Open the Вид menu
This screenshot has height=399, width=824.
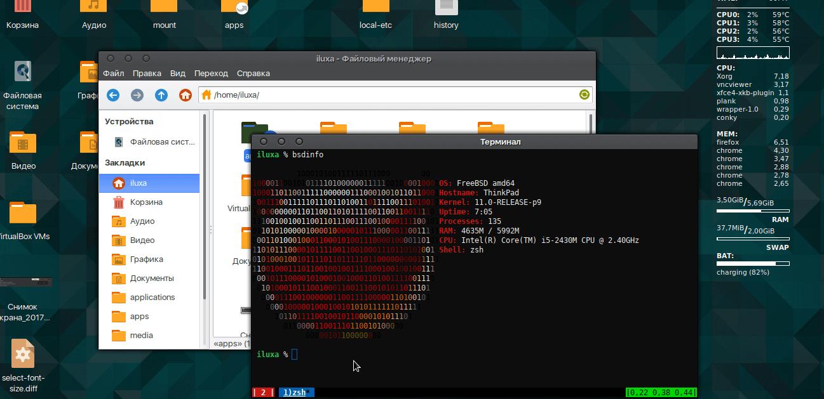178,73
